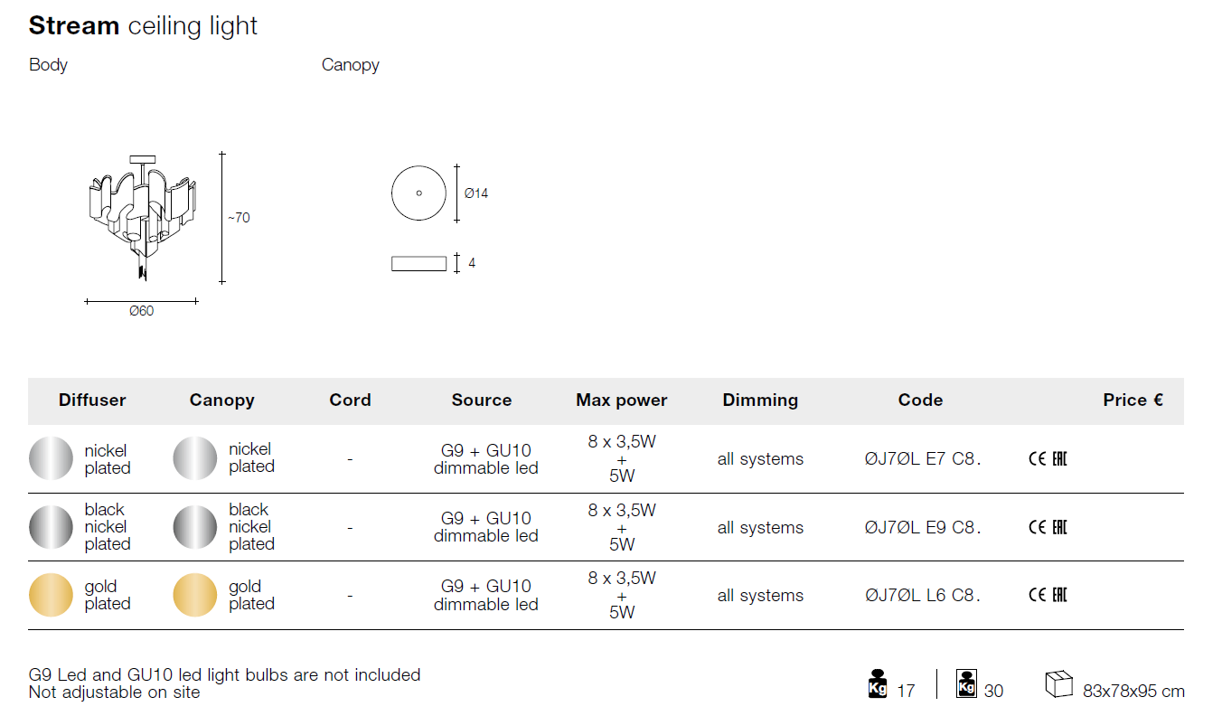Viewport: 1222px width, 716px height.
Task: Click the canopy thickness value 4
Action: (x=472, y=263)
